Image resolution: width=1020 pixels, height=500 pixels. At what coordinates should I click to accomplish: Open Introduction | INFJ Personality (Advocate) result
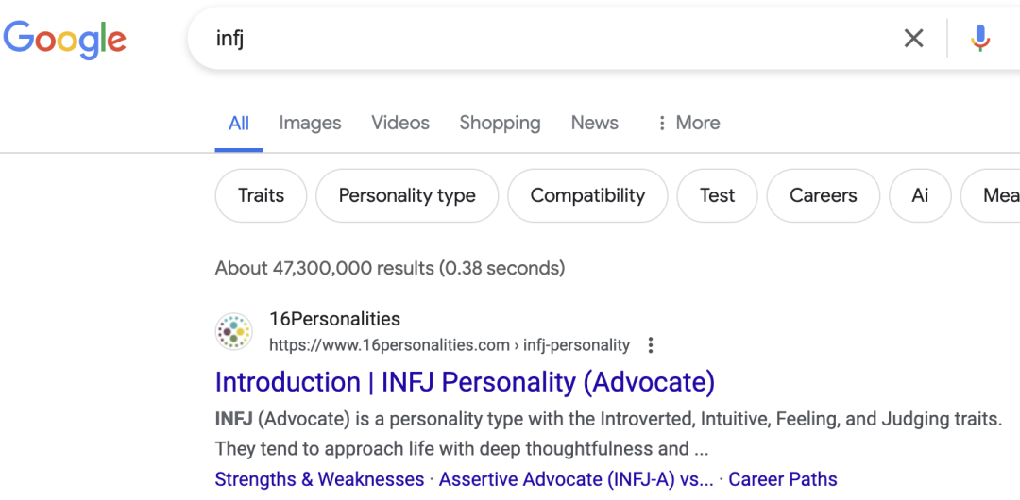(465, 382)
